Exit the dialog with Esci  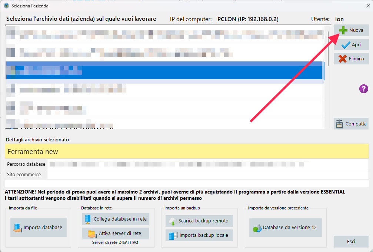(351, 242)
